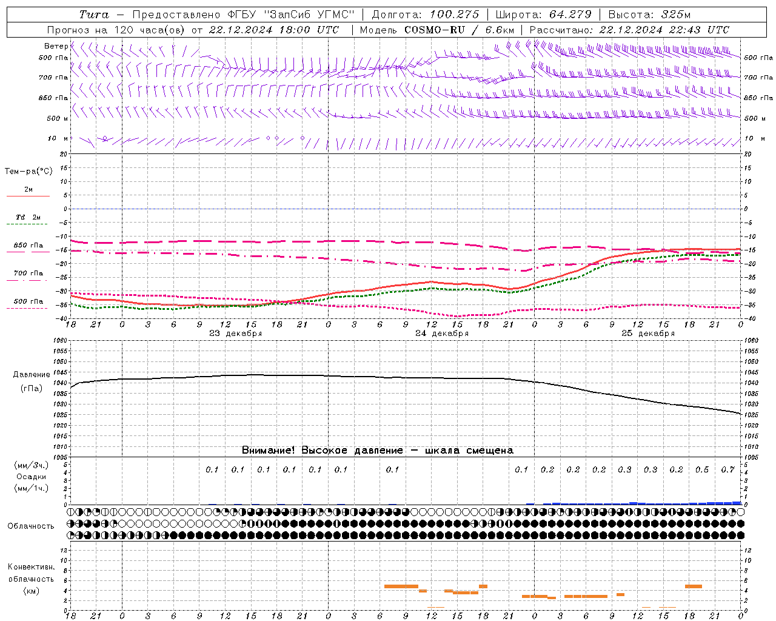Select the "Широта: 64.279" header value
Viewport: 776px width, 621px height.
coord(543,15)
